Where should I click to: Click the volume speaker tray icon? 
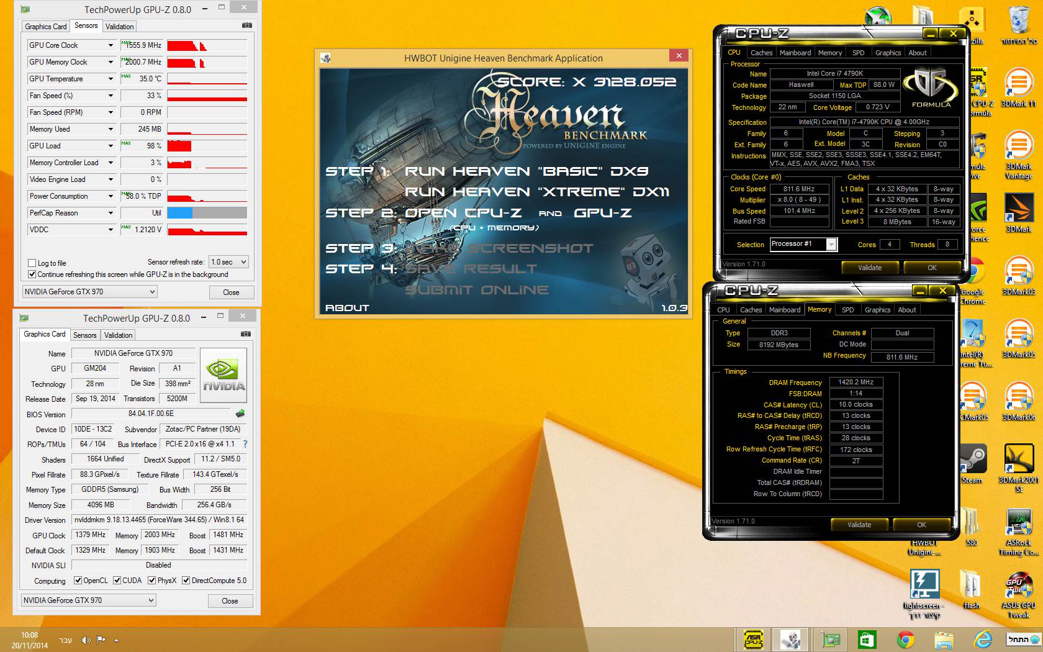[86, 640]
